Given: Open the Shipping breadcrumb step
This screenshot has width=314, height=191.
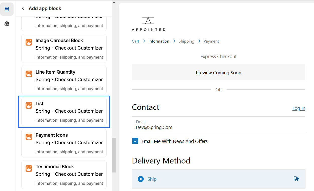Looking at the screenshot, I should point(186,41).
